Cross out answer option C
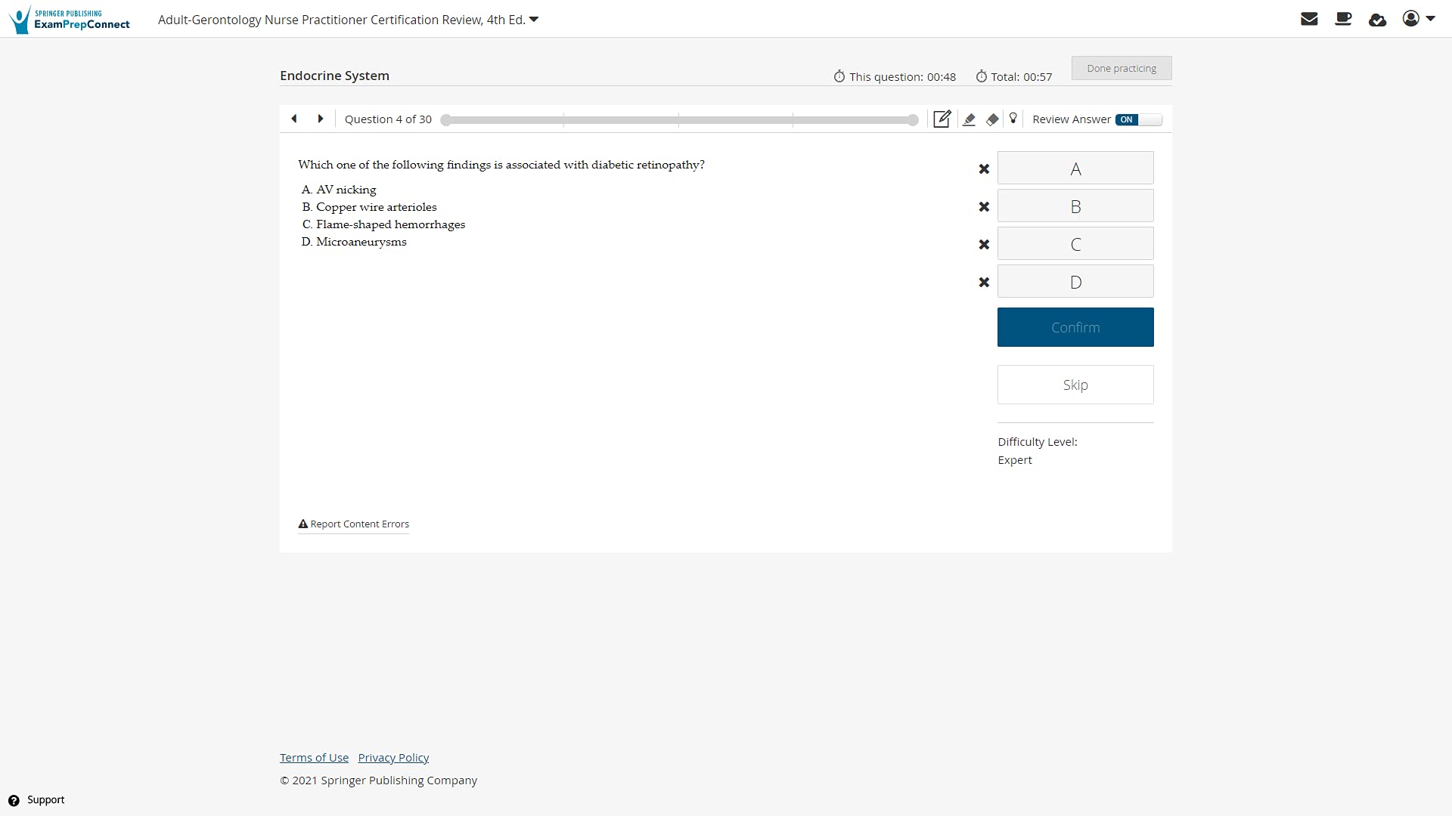The height and width of the screenshot is (816, 1452). (x=984, y=244)
